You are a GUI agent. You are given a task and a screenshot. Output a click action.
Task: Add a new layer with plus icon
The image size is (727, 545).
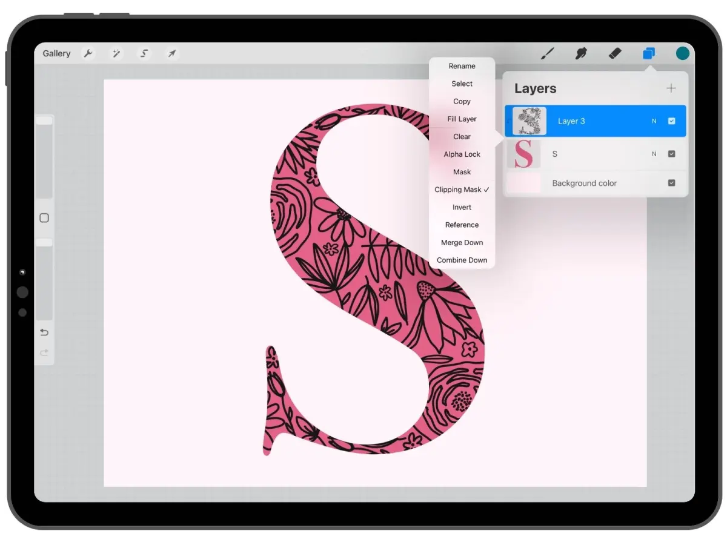[x=671, y=88]
